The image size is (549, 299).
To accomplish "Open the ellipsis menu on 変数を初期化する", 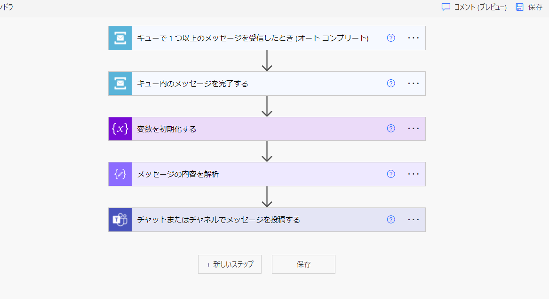I will (413, 129).
